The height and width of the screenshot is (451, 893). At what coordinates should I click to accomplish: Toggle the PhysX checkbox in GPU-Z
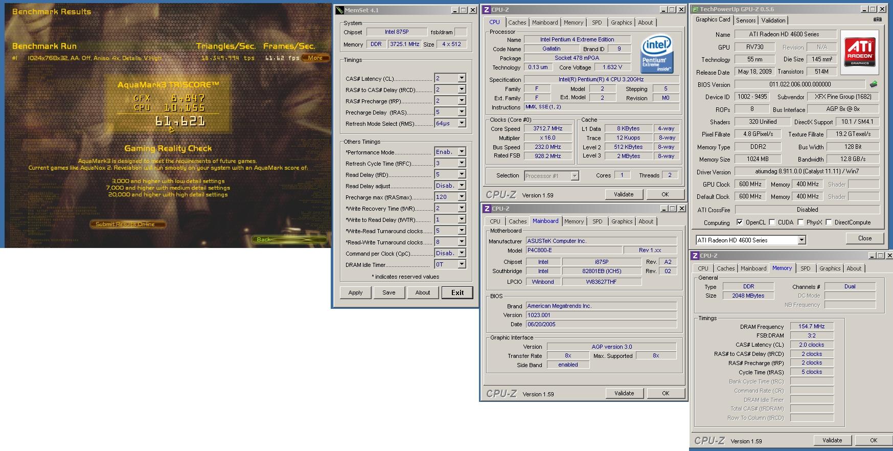coord(800,222)
